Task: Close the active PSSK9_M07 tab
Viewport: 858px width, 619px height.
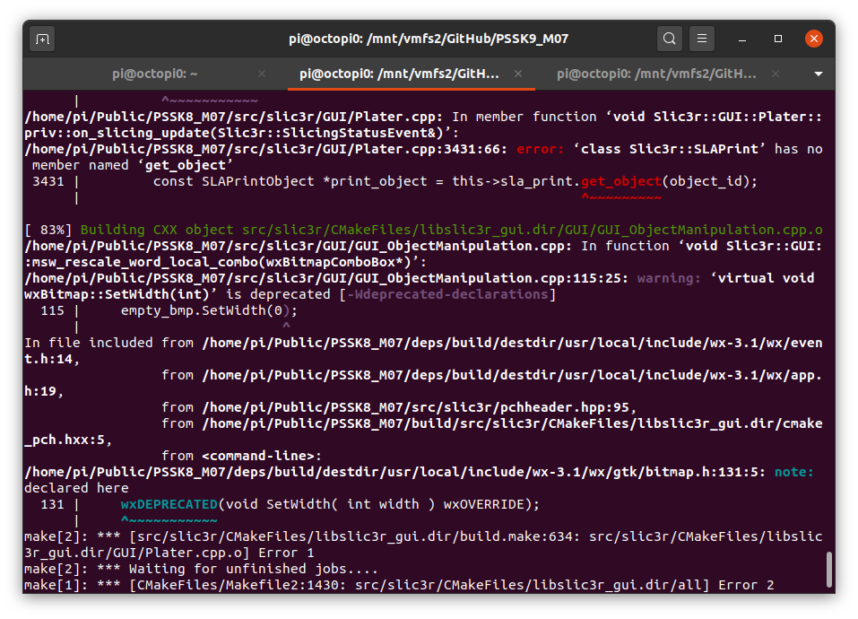Action: coord(518,74)
